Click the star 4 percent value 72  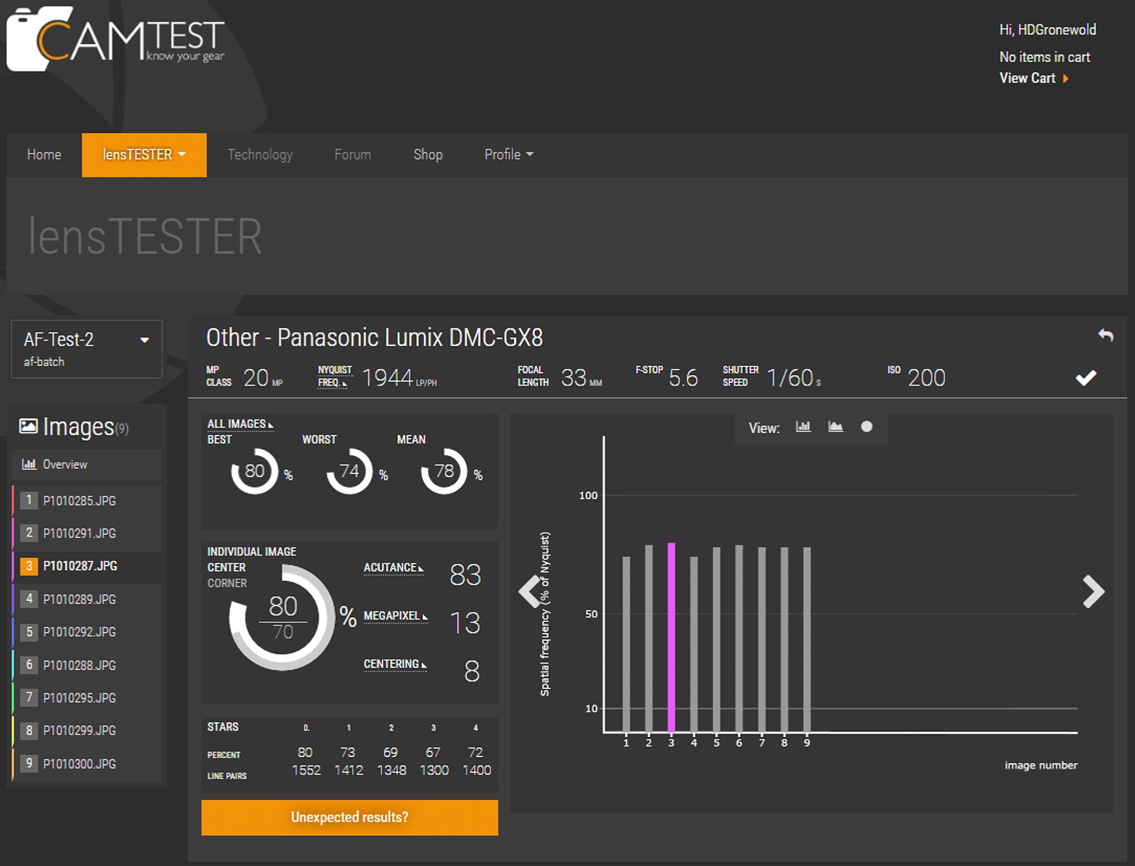(476, 752)
